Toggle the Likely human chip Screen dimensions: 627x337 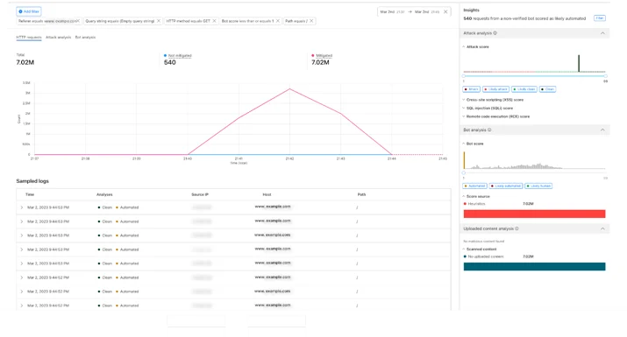click(538, 186)
